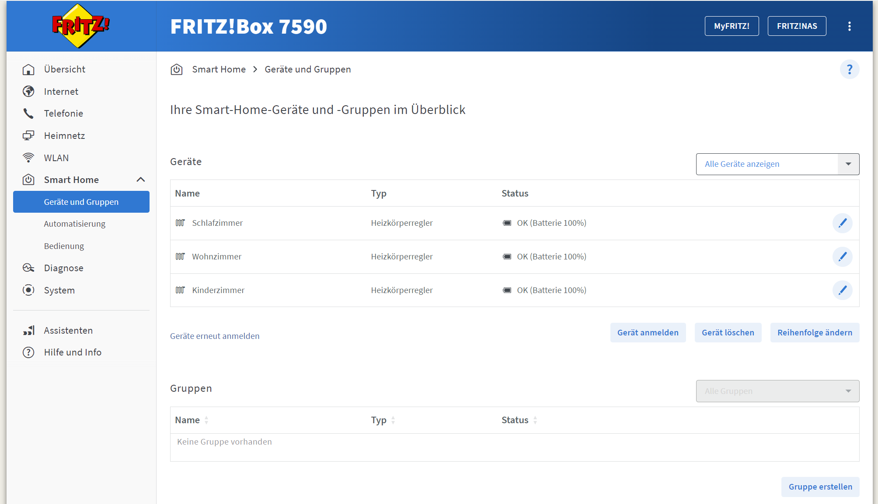Click the Übersicht house icon
Screen dimensions: 878x504
pyautogui.click(x=28, y=69)
